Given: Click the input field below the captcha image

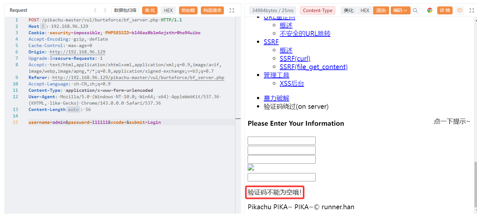Looking at the screenshot, I should point(282,177).
